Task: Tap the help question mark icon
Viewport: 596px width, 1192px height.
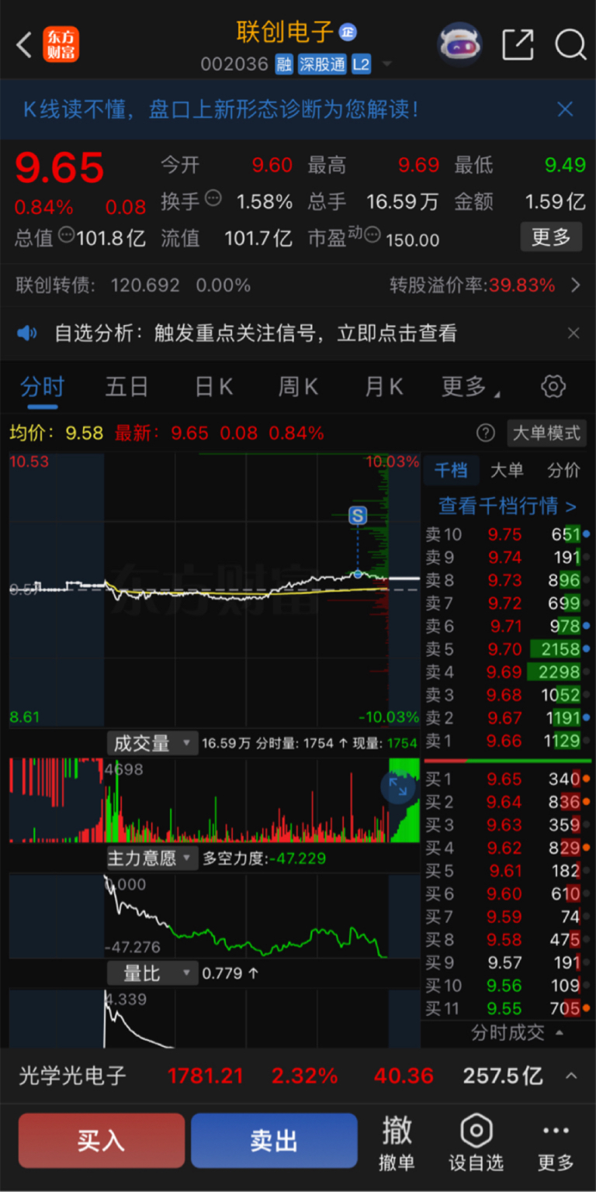Action: click(x=486, y=433)
